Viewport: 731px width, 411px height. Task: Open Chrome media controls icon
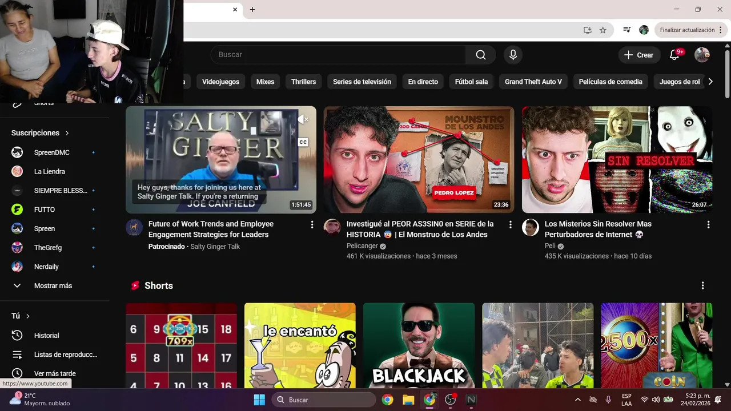[627, 30]
